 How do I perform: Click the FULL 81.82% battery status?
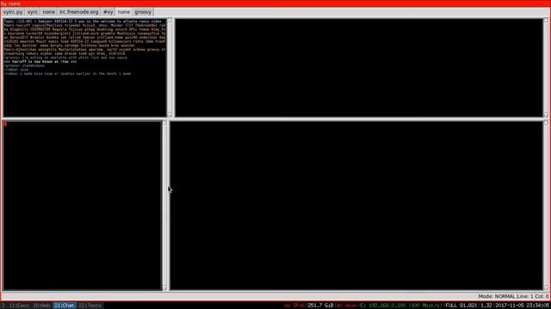pyautogui.click(x=461, y=306)
